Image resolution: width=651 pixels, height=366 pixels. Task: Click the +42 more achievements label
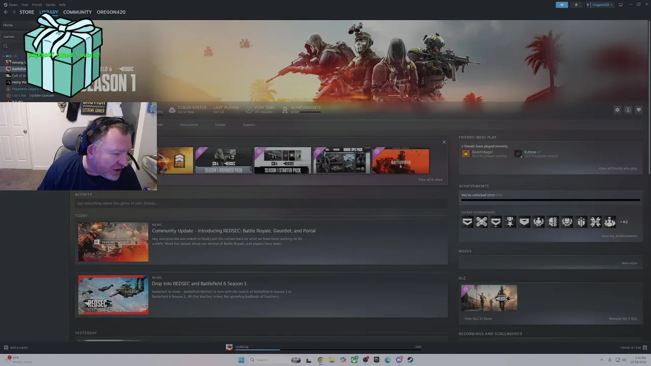click(624, 222)
